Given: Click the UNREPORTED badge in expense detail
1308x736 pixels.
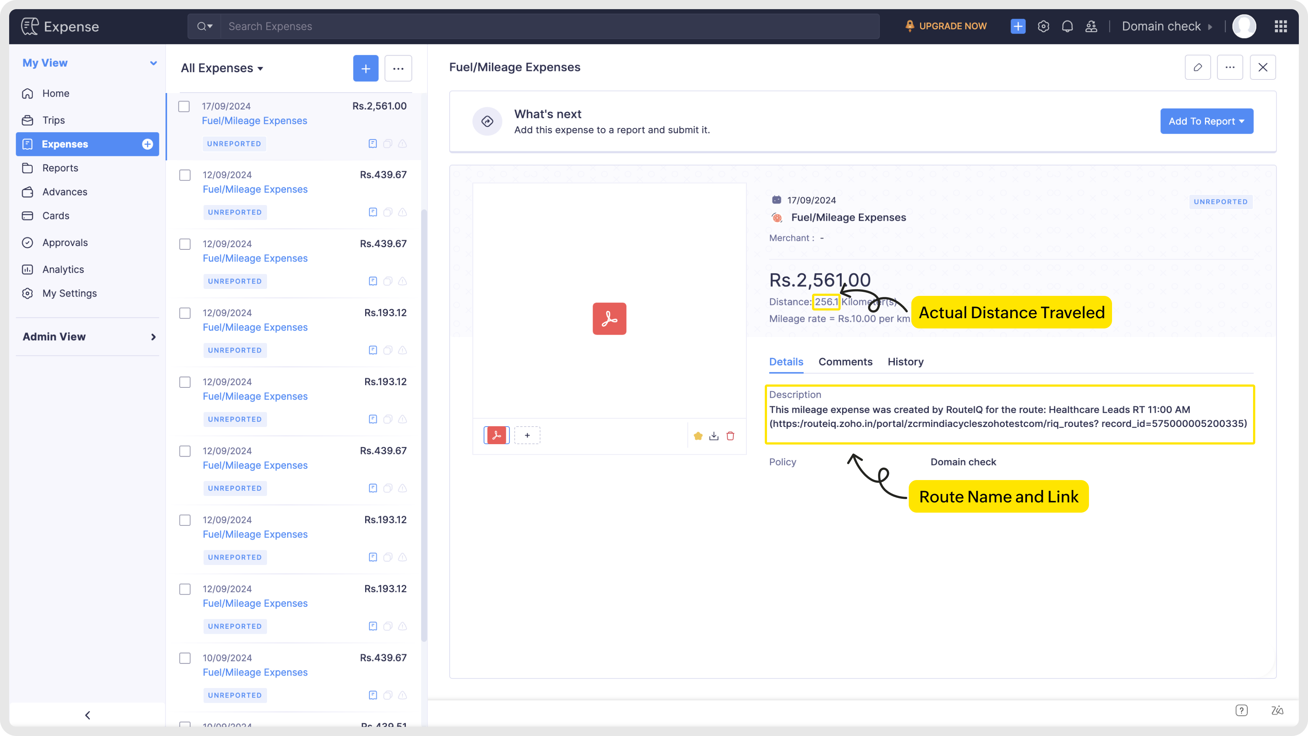Looking at the screenshot, I should point(1220,202).
